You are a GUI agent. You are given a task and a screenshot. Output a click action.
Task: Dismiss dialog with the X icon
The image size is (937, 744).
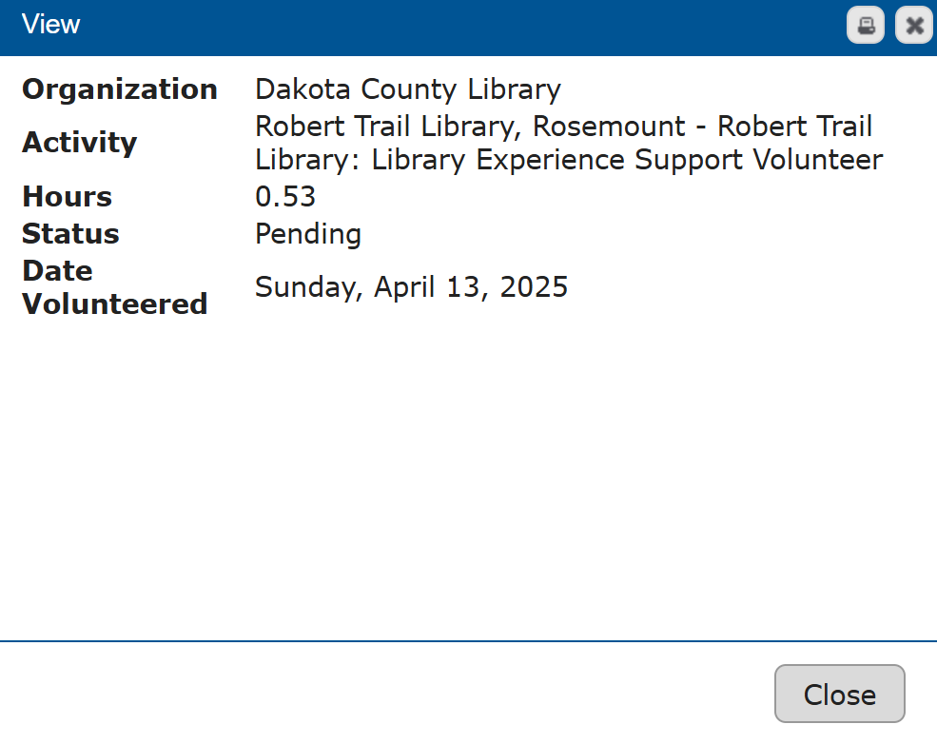click(914, 26)
